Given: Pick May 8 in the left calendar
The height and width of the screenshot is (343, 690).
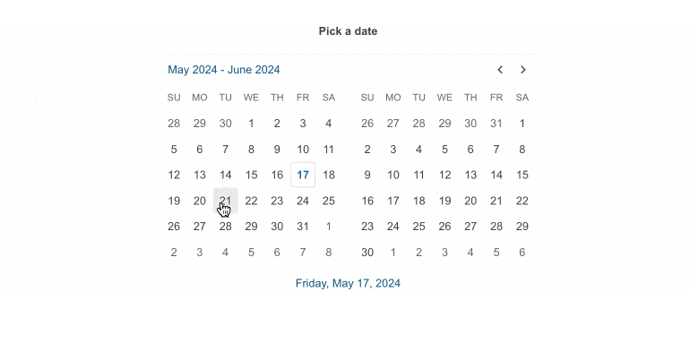Looking at the screenshot, I should click(251, 150).
